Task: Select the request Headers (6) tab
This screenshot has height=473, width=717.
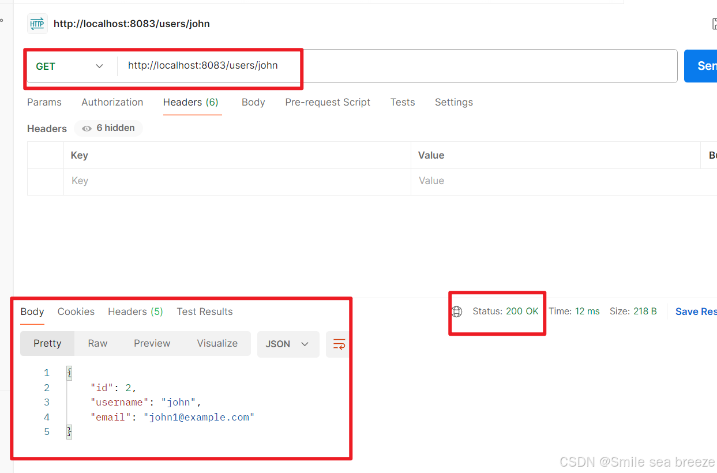Action: point(191,102)
